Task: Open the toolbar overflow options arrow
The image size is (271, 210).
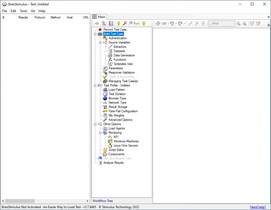Action: (269, 25)
